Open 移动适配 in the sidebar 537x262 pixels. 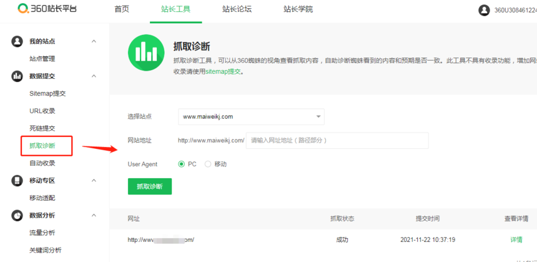click(x=42, y=198)
